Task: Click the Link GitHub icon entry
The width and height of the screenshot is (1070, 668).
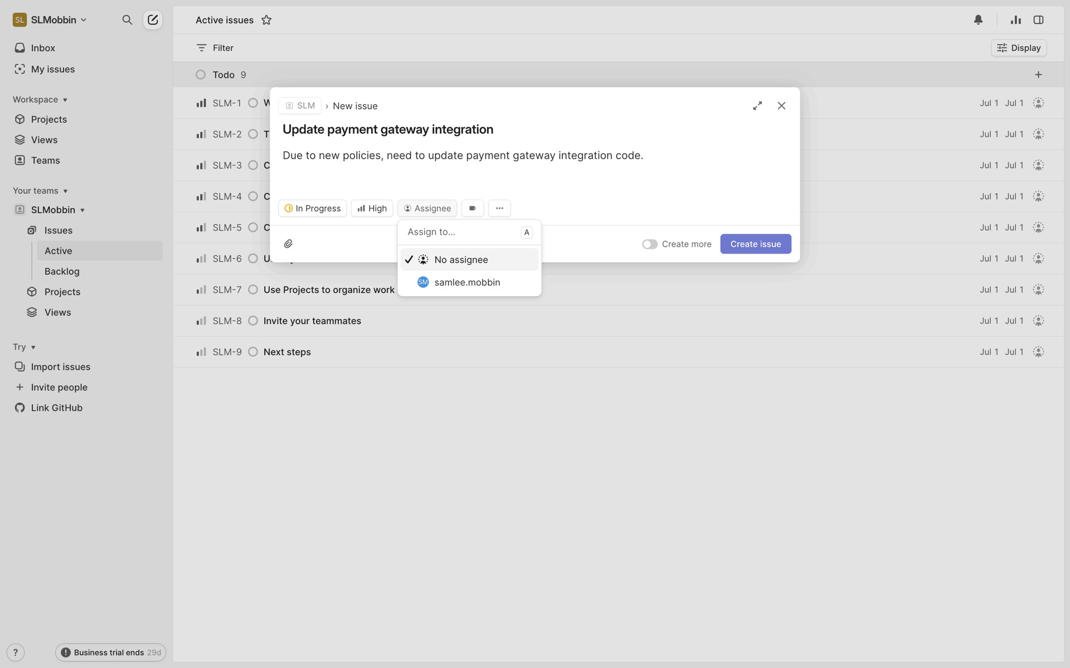Action: (x=20, y=407)
